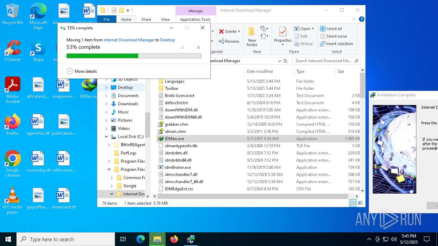Click New folder ribbon icon

252,37
